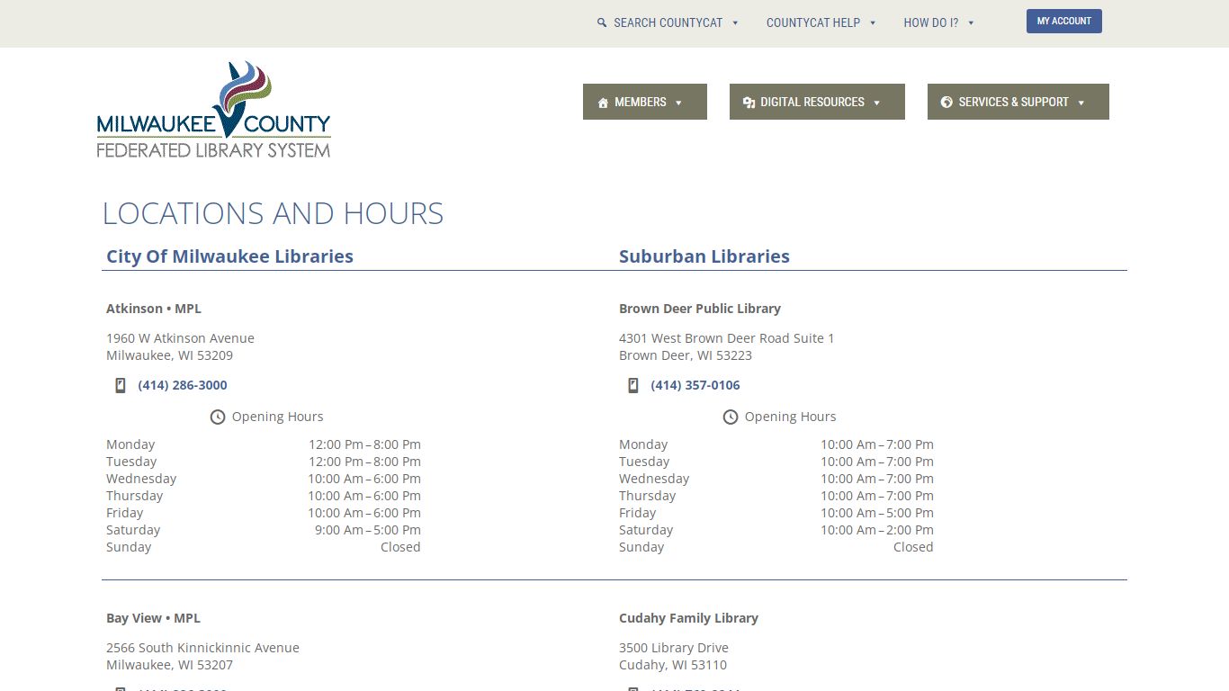Viewport: 1229px width, 691px height.
Task: Click the phone icon for Brown Deer library
Action: point(633,385)
